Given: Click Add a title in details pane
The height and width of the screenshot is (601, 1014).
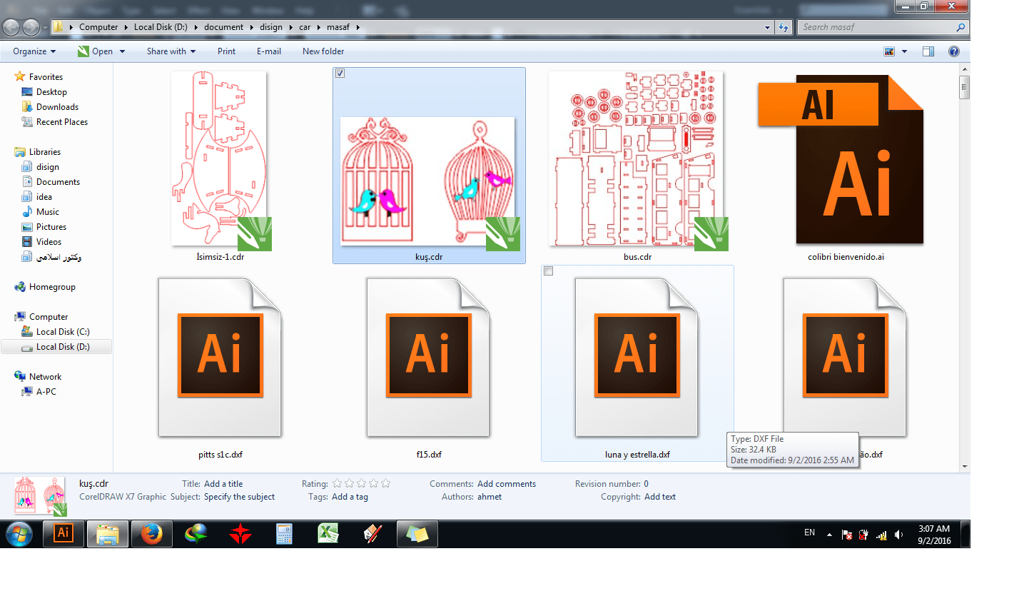Looking at the screenshot, I should click(x=223, y=484).
